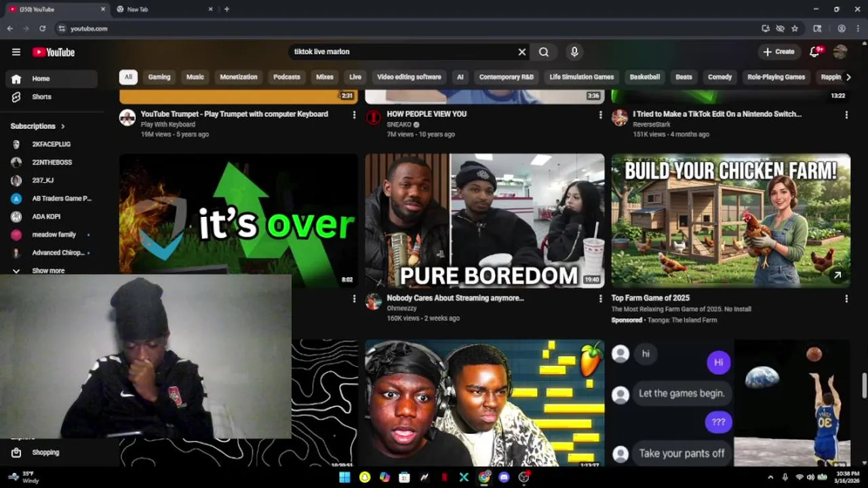Screen dimensions: 868x488
Task: Expand the Subscriptions section chevron
Action: 63,126
